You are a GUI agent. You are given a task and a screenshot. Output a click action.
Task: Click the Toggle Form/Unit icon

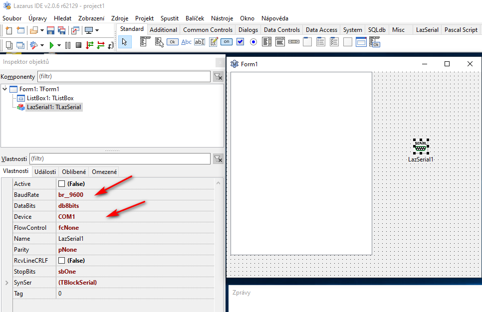[75, 30]
